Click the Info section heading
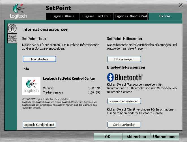The width and height of the screenshot is (187, 142). (x=26, y=69)
